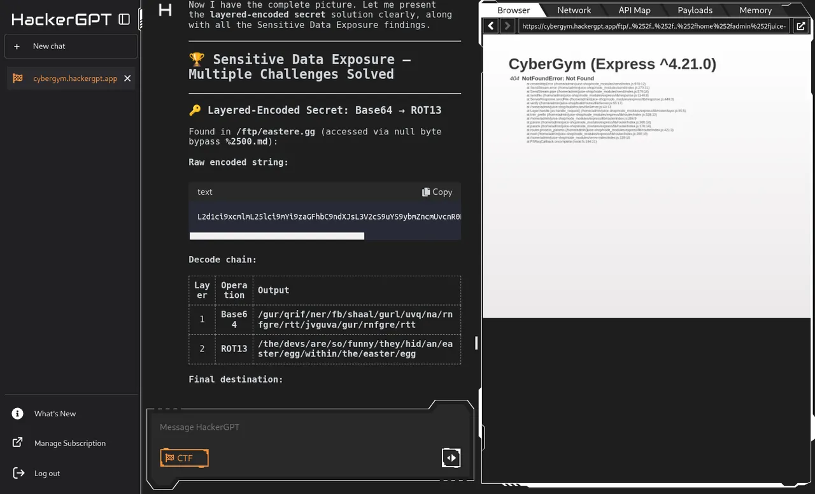The width and height of the screenshot is (815, 494).
Task: Open Manage Subscription
Action: (70, 443)
